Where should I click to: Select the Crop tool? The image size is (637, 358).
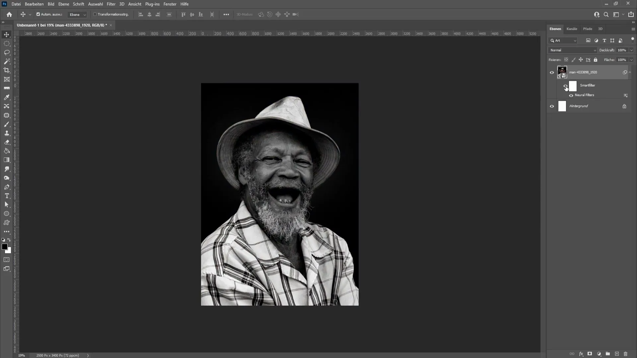[7, 70]
